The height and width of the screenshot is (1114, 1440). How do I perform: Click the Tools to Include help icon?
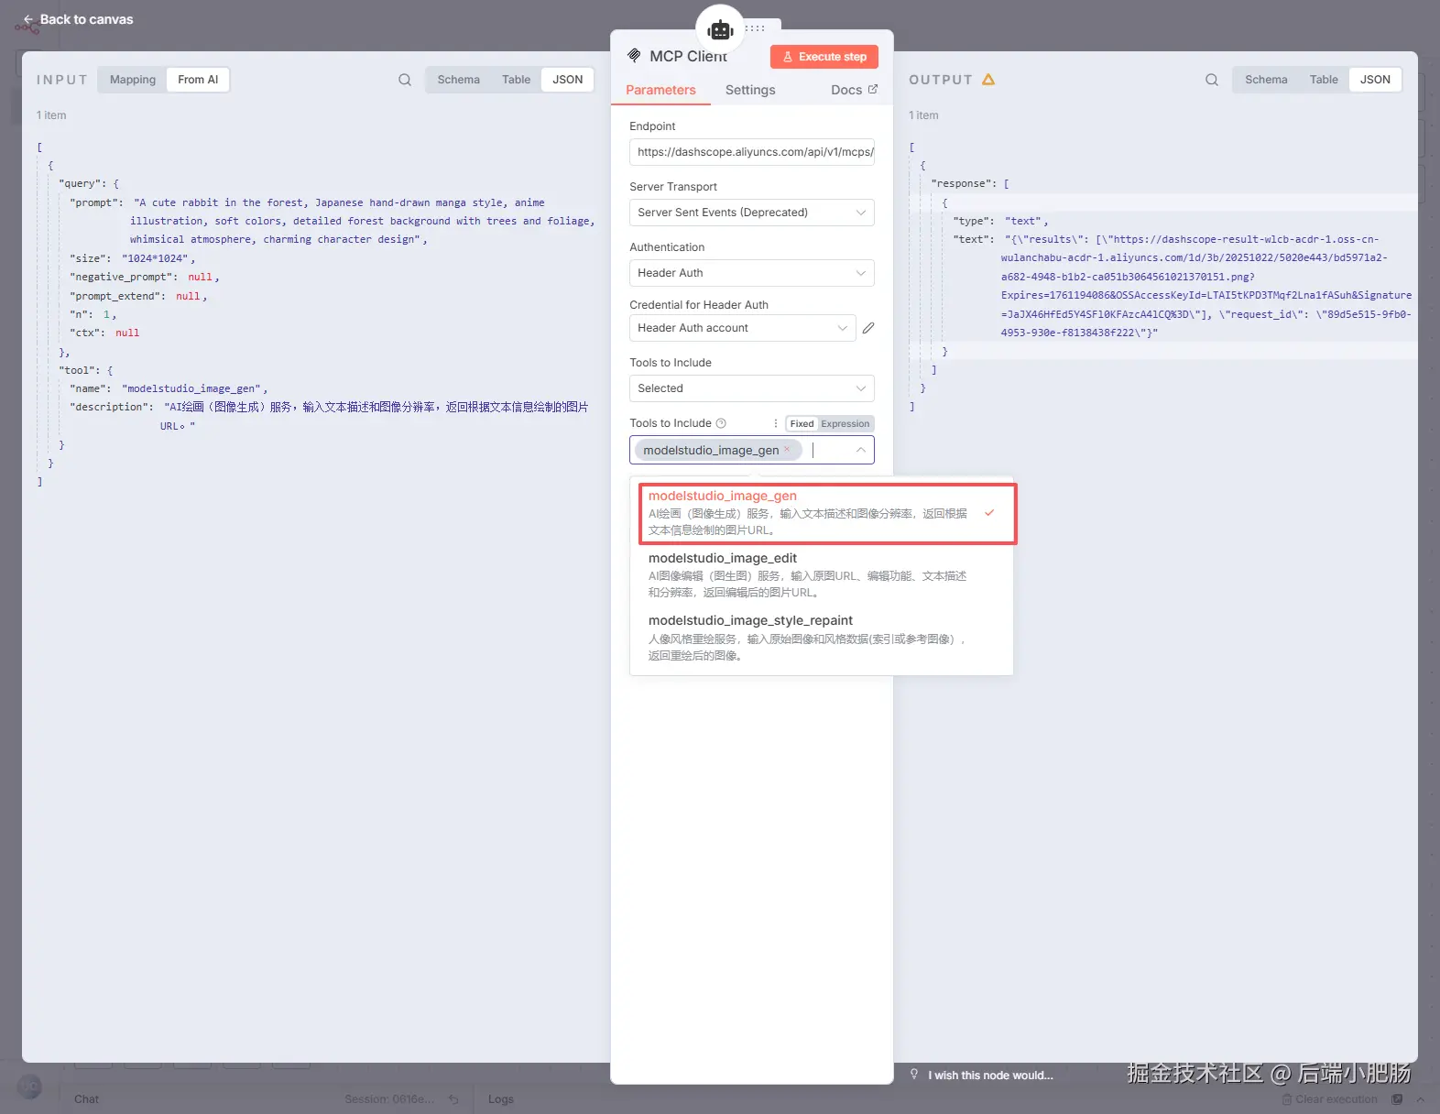click(721, 423)
